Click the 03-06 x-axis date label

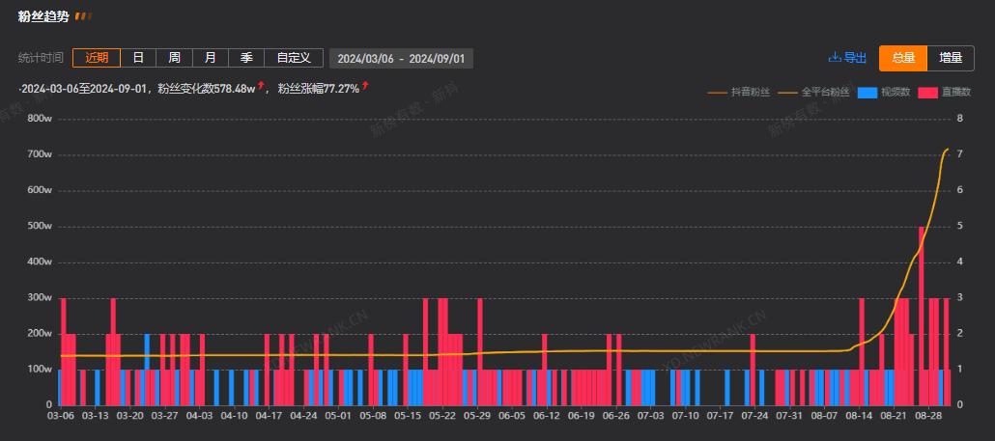pos(60,416)
